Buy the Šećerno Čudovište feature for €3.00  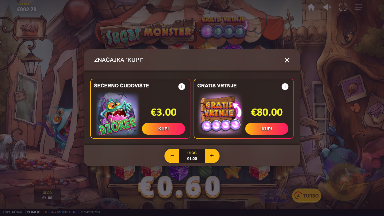[163, 129]
